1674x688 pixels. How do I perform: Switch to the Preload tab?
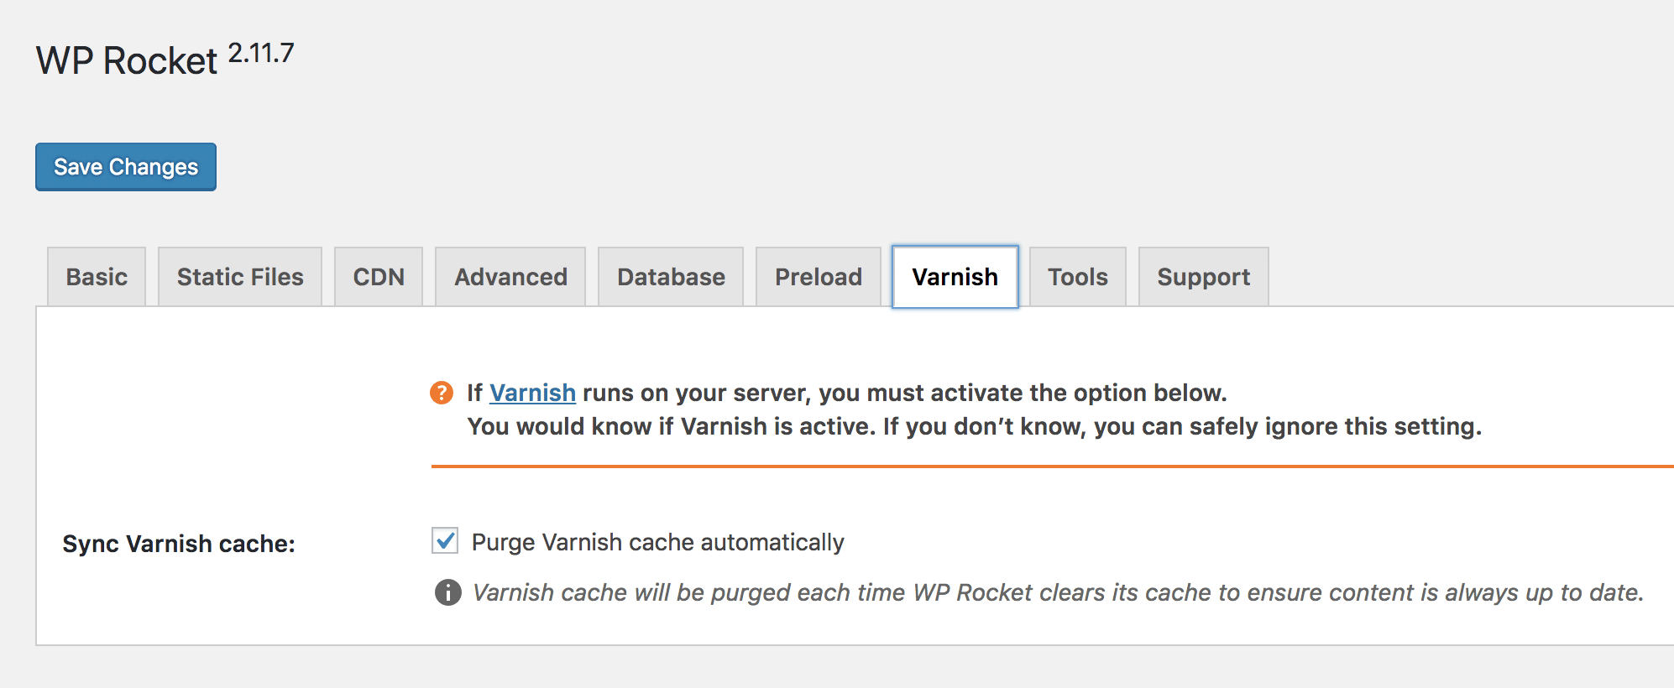(x=819, y=277)
